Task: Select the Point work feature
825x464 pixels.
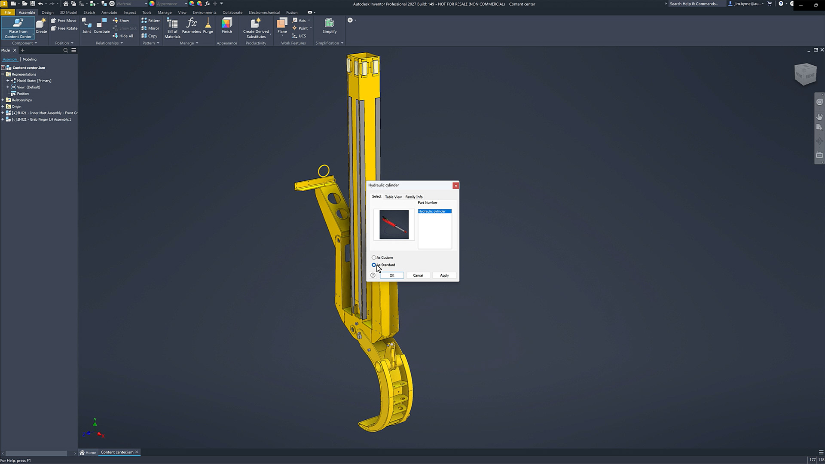Action: click(300, 28)
